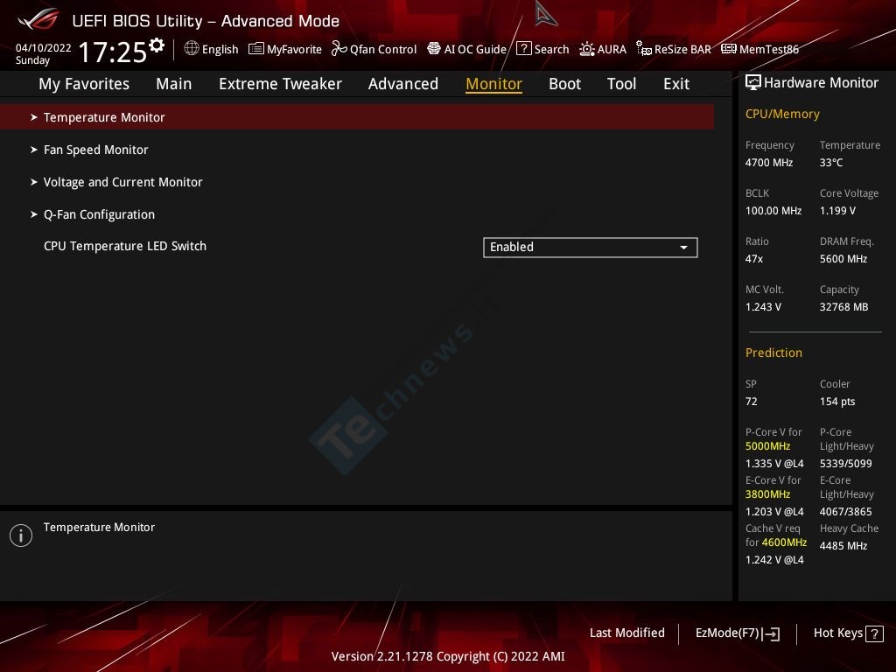Open Qfan Control fan icon
Viewport: 896px width, 672px height.
(x=339, y=49)
